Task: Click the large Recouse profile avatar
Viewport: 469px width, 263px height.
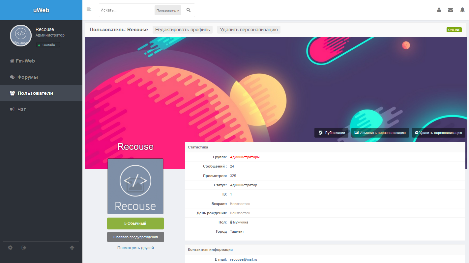Action: [x=135, y=186]
